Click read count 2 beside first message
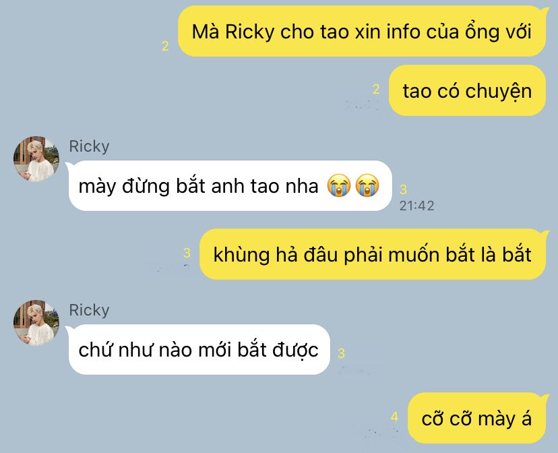 click(165, 46)
